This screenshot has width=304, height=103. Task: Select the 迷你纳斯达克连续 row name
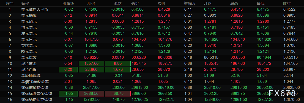tap(36, 99)
